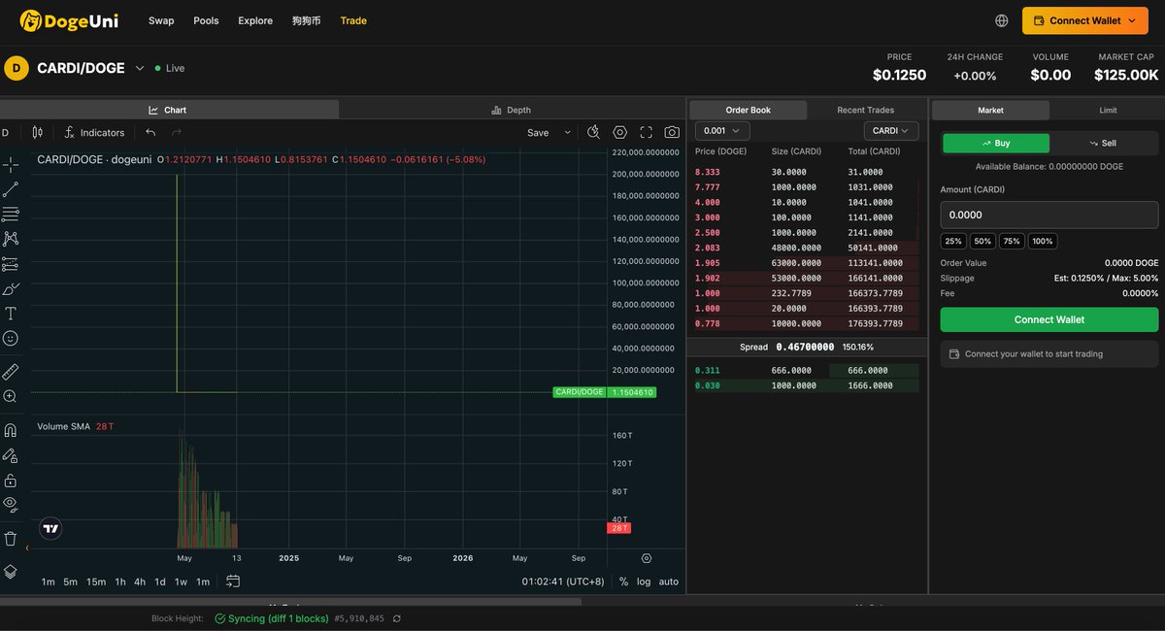Open the Recent Trades tab

click(x=866, y=110)
